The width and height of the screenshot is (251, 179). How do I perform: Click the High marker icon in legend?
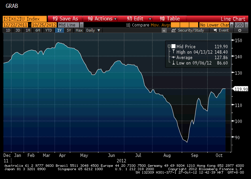point(174,52)
